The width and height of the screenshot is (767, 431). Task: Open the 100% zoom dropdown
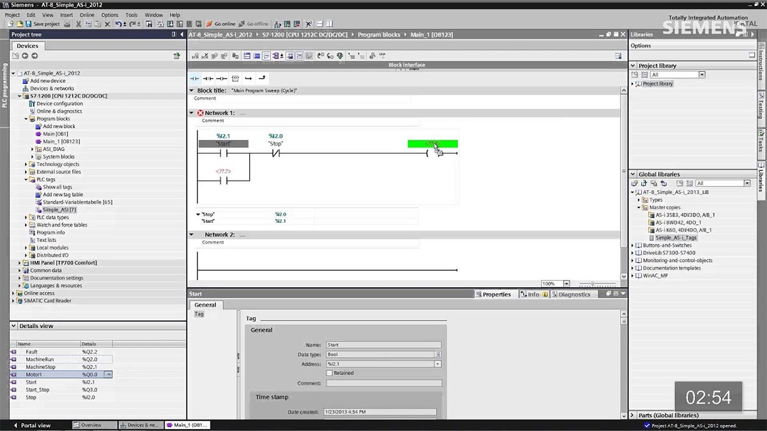[566, 284]
